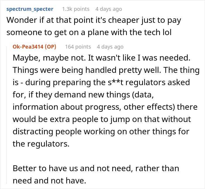Viewport: 205px width, 189px height.
Task: Click the line "Things were being handled pretty well"
Action: point(106,70)
